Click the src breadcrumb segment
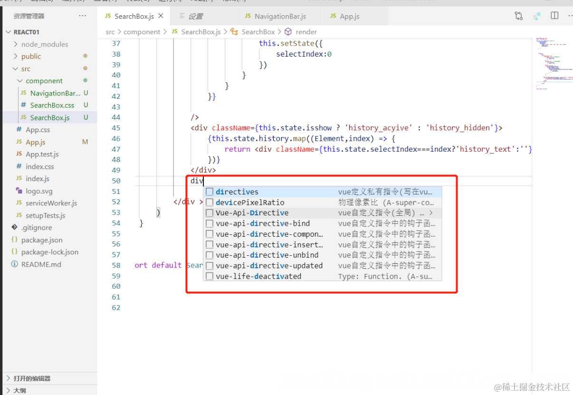The width and height of the screenshot is (573, 395). pos(110,32)
